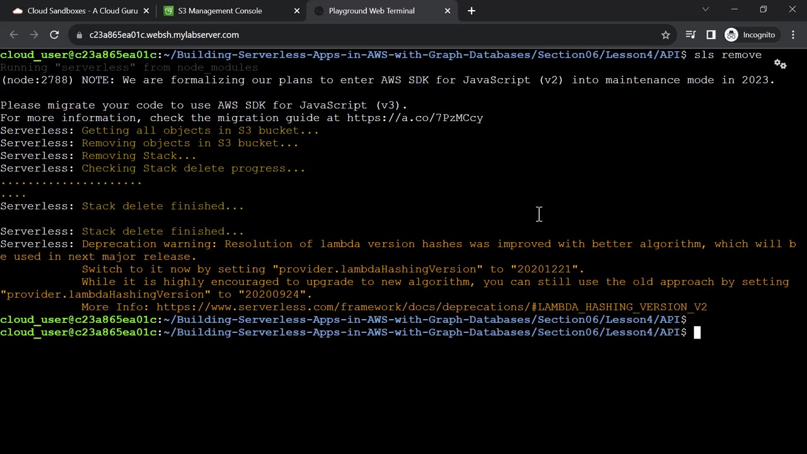The image size is (807, 454).
Task: Toggle the browser side panel icon
Action: point(711,35)
